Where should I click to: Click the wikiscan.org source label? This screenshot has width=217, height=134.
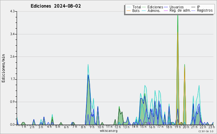pyautogui.click(x=109, y=131)
